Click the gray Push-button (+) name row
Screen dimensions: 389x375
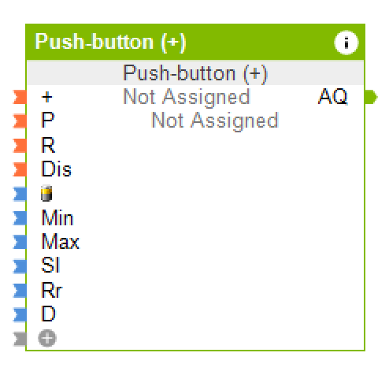pos(195,72)
